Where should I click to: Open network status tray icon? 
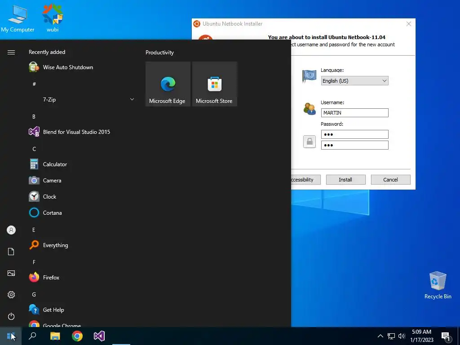[x=391, y=336]
